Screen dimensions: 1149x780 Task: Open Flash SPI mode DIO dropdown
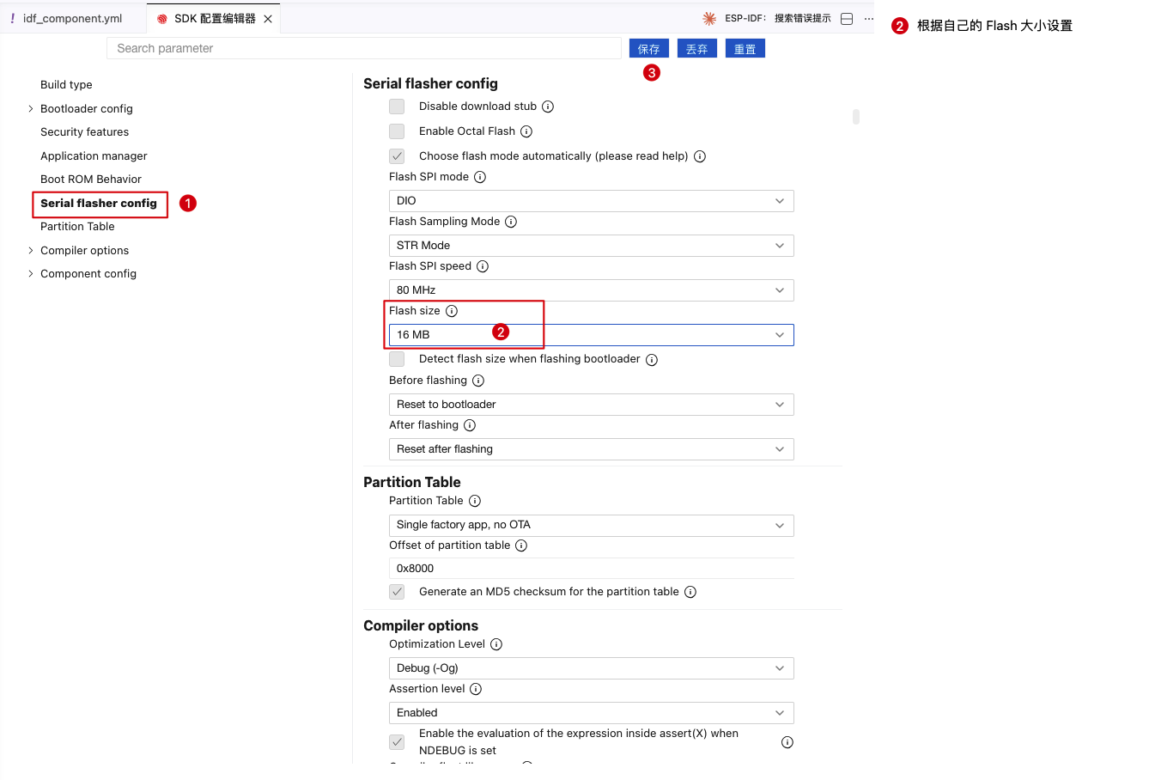coord(592,201)
